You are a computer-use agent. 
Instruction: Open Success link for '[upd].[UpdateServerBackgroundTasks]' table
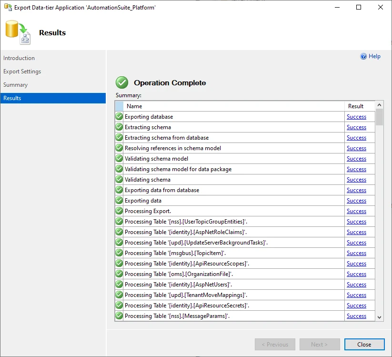[356, 243]
